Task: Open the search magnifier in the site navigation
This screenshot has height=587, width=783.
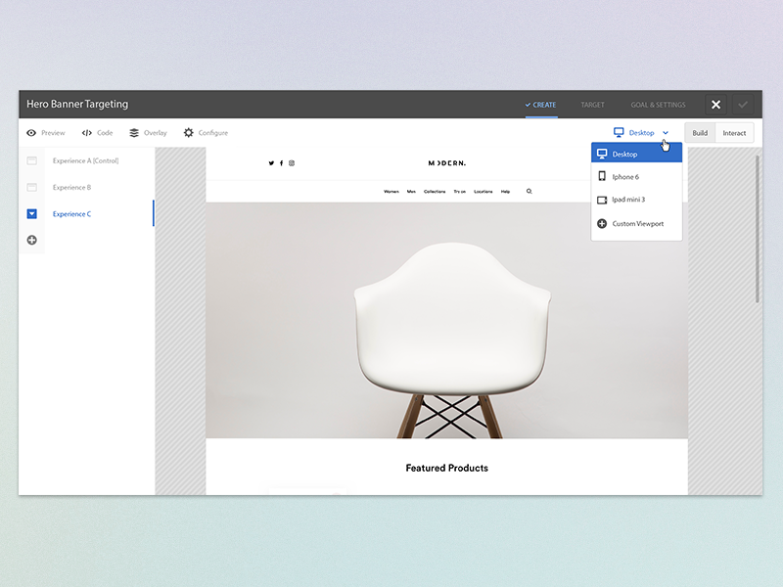Action: (529, 192)
